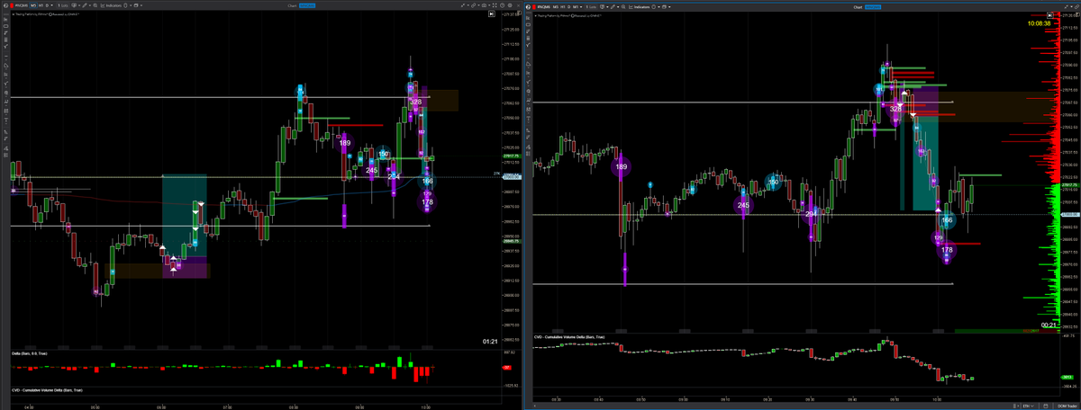This screenshot has width=1081, height=410.
Task: Click the 245 volume bubble in right chart
Action: 742,205
